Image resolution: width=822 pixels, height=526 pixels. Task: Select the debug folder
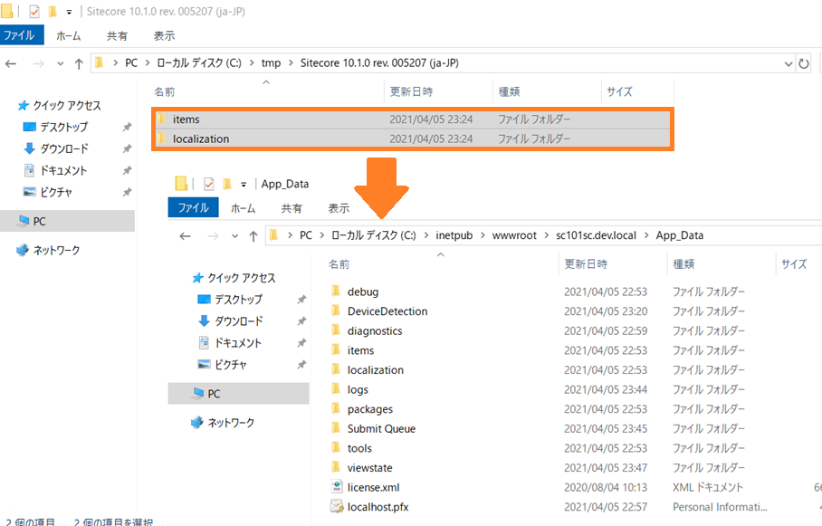click(363, 292)
